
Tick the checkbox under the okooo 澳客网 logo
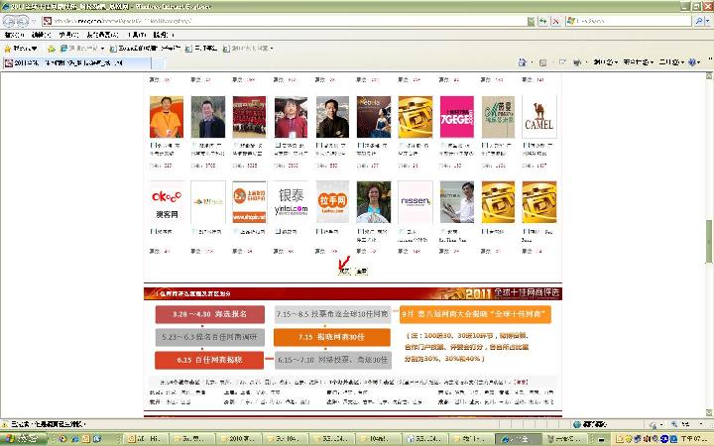[x=153, y=232]
